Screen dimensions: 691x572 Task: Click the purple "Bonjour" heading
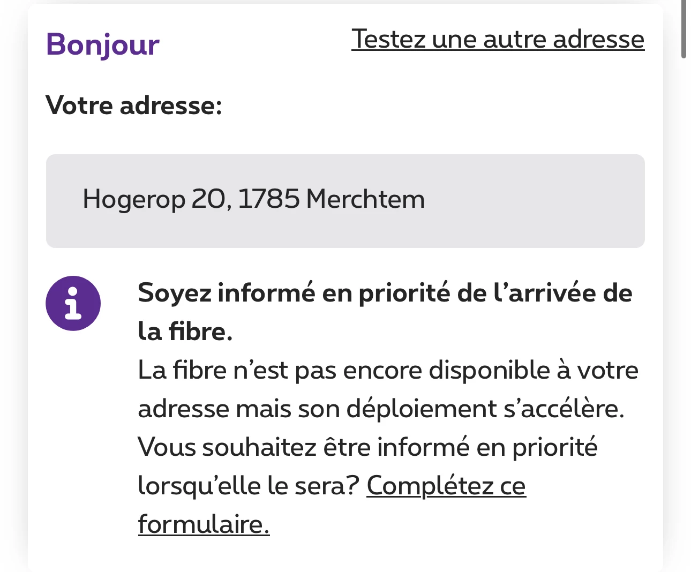pyautogui.click(x=102, y=44)
